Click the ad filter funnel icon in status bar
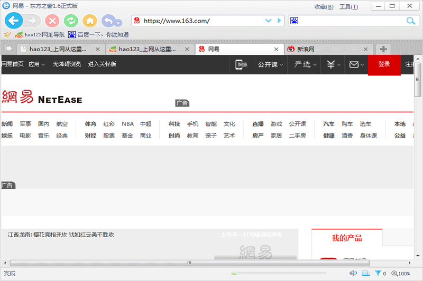Viewport: 423px width, 281px height. [x=378, y=274]
